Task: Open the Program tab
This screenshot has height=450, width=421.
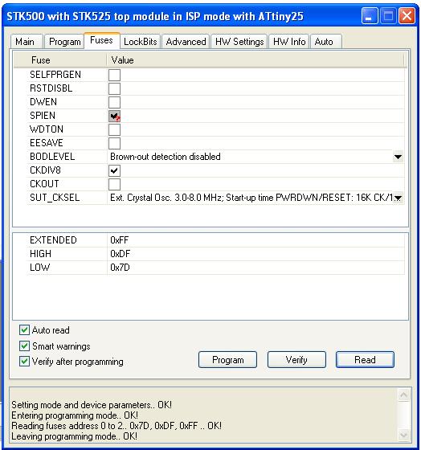Action: click(x=64, y=42)
